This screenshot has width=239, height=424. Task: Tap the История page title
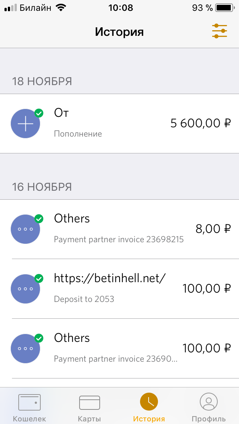[x=119, y=32]
